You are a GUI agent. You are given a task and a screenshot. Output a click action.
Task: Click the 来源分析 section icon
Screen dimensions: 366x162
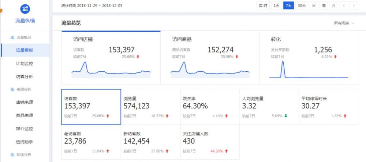pos(12,89)
